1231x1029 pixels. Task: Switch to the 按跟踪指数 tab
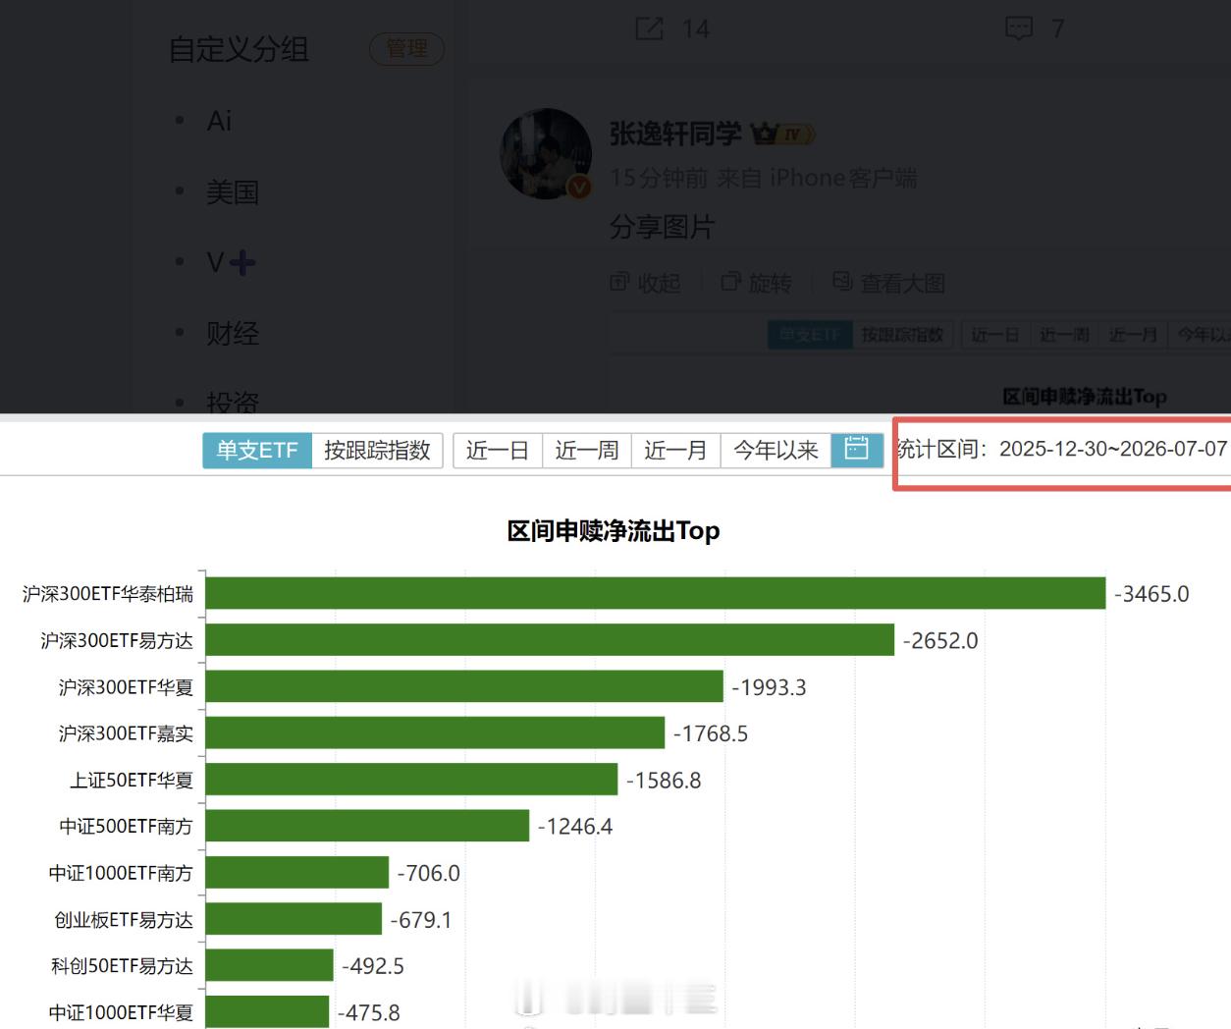378,451
